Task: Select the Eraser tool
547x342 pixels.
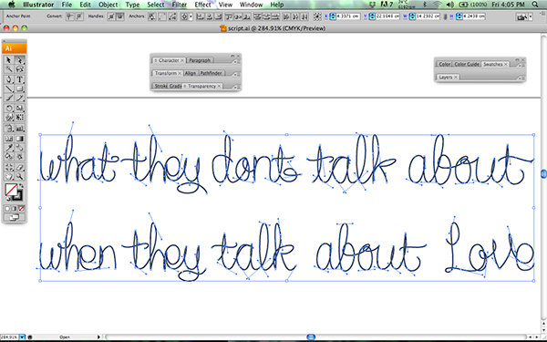Action: (19, 168)
